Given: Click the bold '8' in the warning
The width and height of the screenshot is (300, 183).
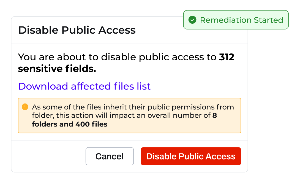Looking at the screenshot, I should tap(215, 115).
